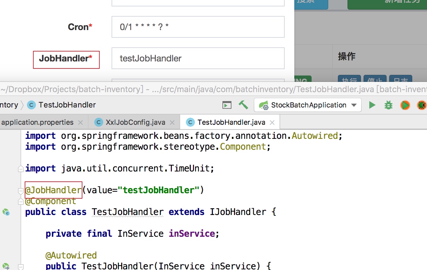Open the StockBatchApplication run configuration dropdown
427x270 pixels.
tap(308, 105)
